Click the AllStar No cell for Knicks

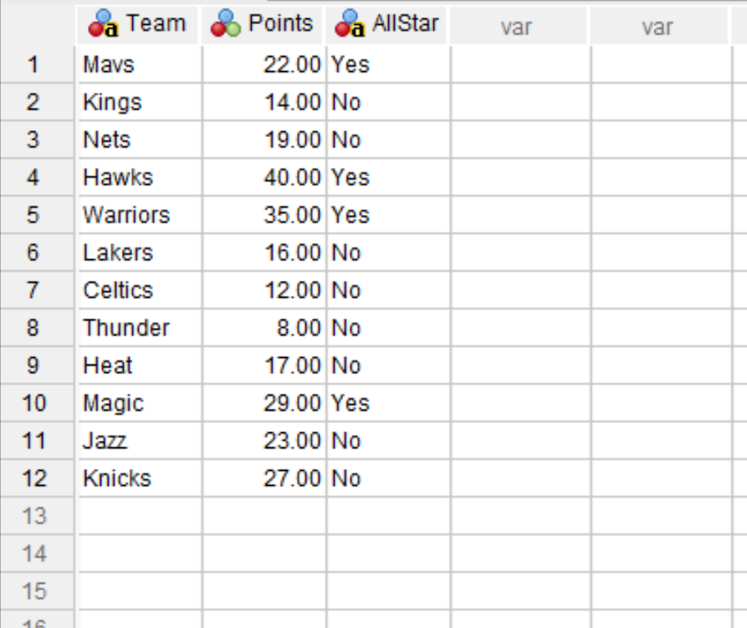pos(389,478)
